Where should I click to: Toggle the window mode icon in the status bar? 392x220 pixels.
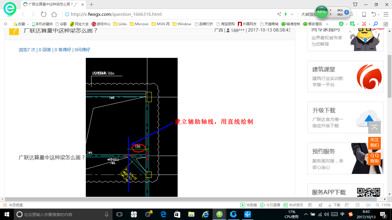357,205
